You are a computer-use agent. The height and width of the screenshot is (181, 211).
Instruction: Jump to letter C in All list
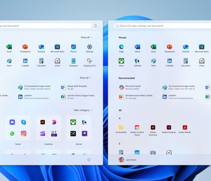pyautogui.click(x=120, y=144)
